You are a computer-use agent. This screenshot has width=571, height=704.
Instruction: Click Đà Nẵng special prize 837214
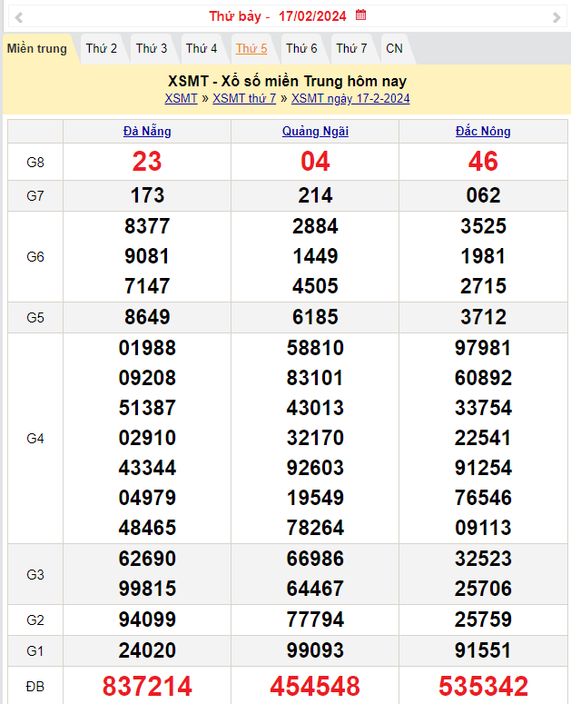click(x=147, y=686)
